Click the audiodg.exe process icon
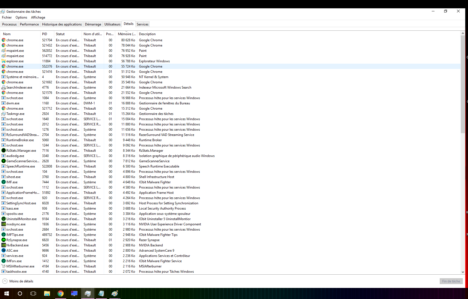The height and width of the screenshot is (299, 468). point(4,156)
